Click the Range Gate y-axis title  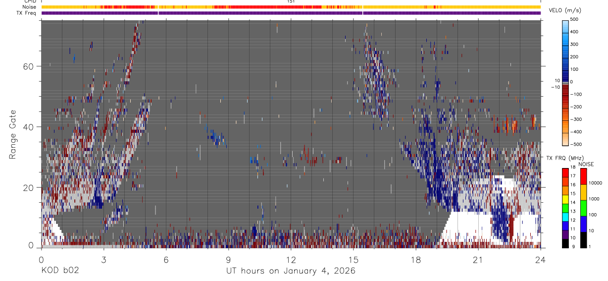coord(12,134)
